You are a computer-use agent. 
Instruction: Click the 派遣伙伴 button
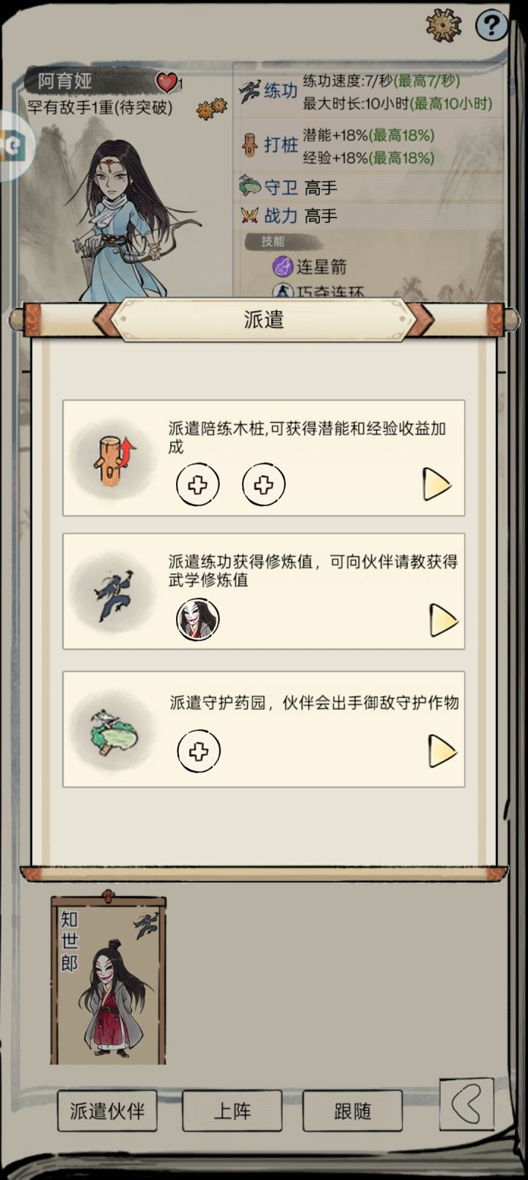point(107,1111)
